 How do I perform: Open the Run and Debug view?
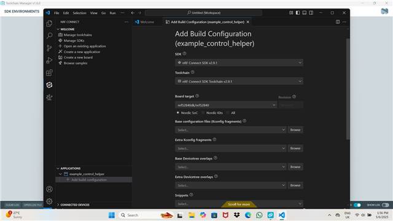tap(49, 60)
